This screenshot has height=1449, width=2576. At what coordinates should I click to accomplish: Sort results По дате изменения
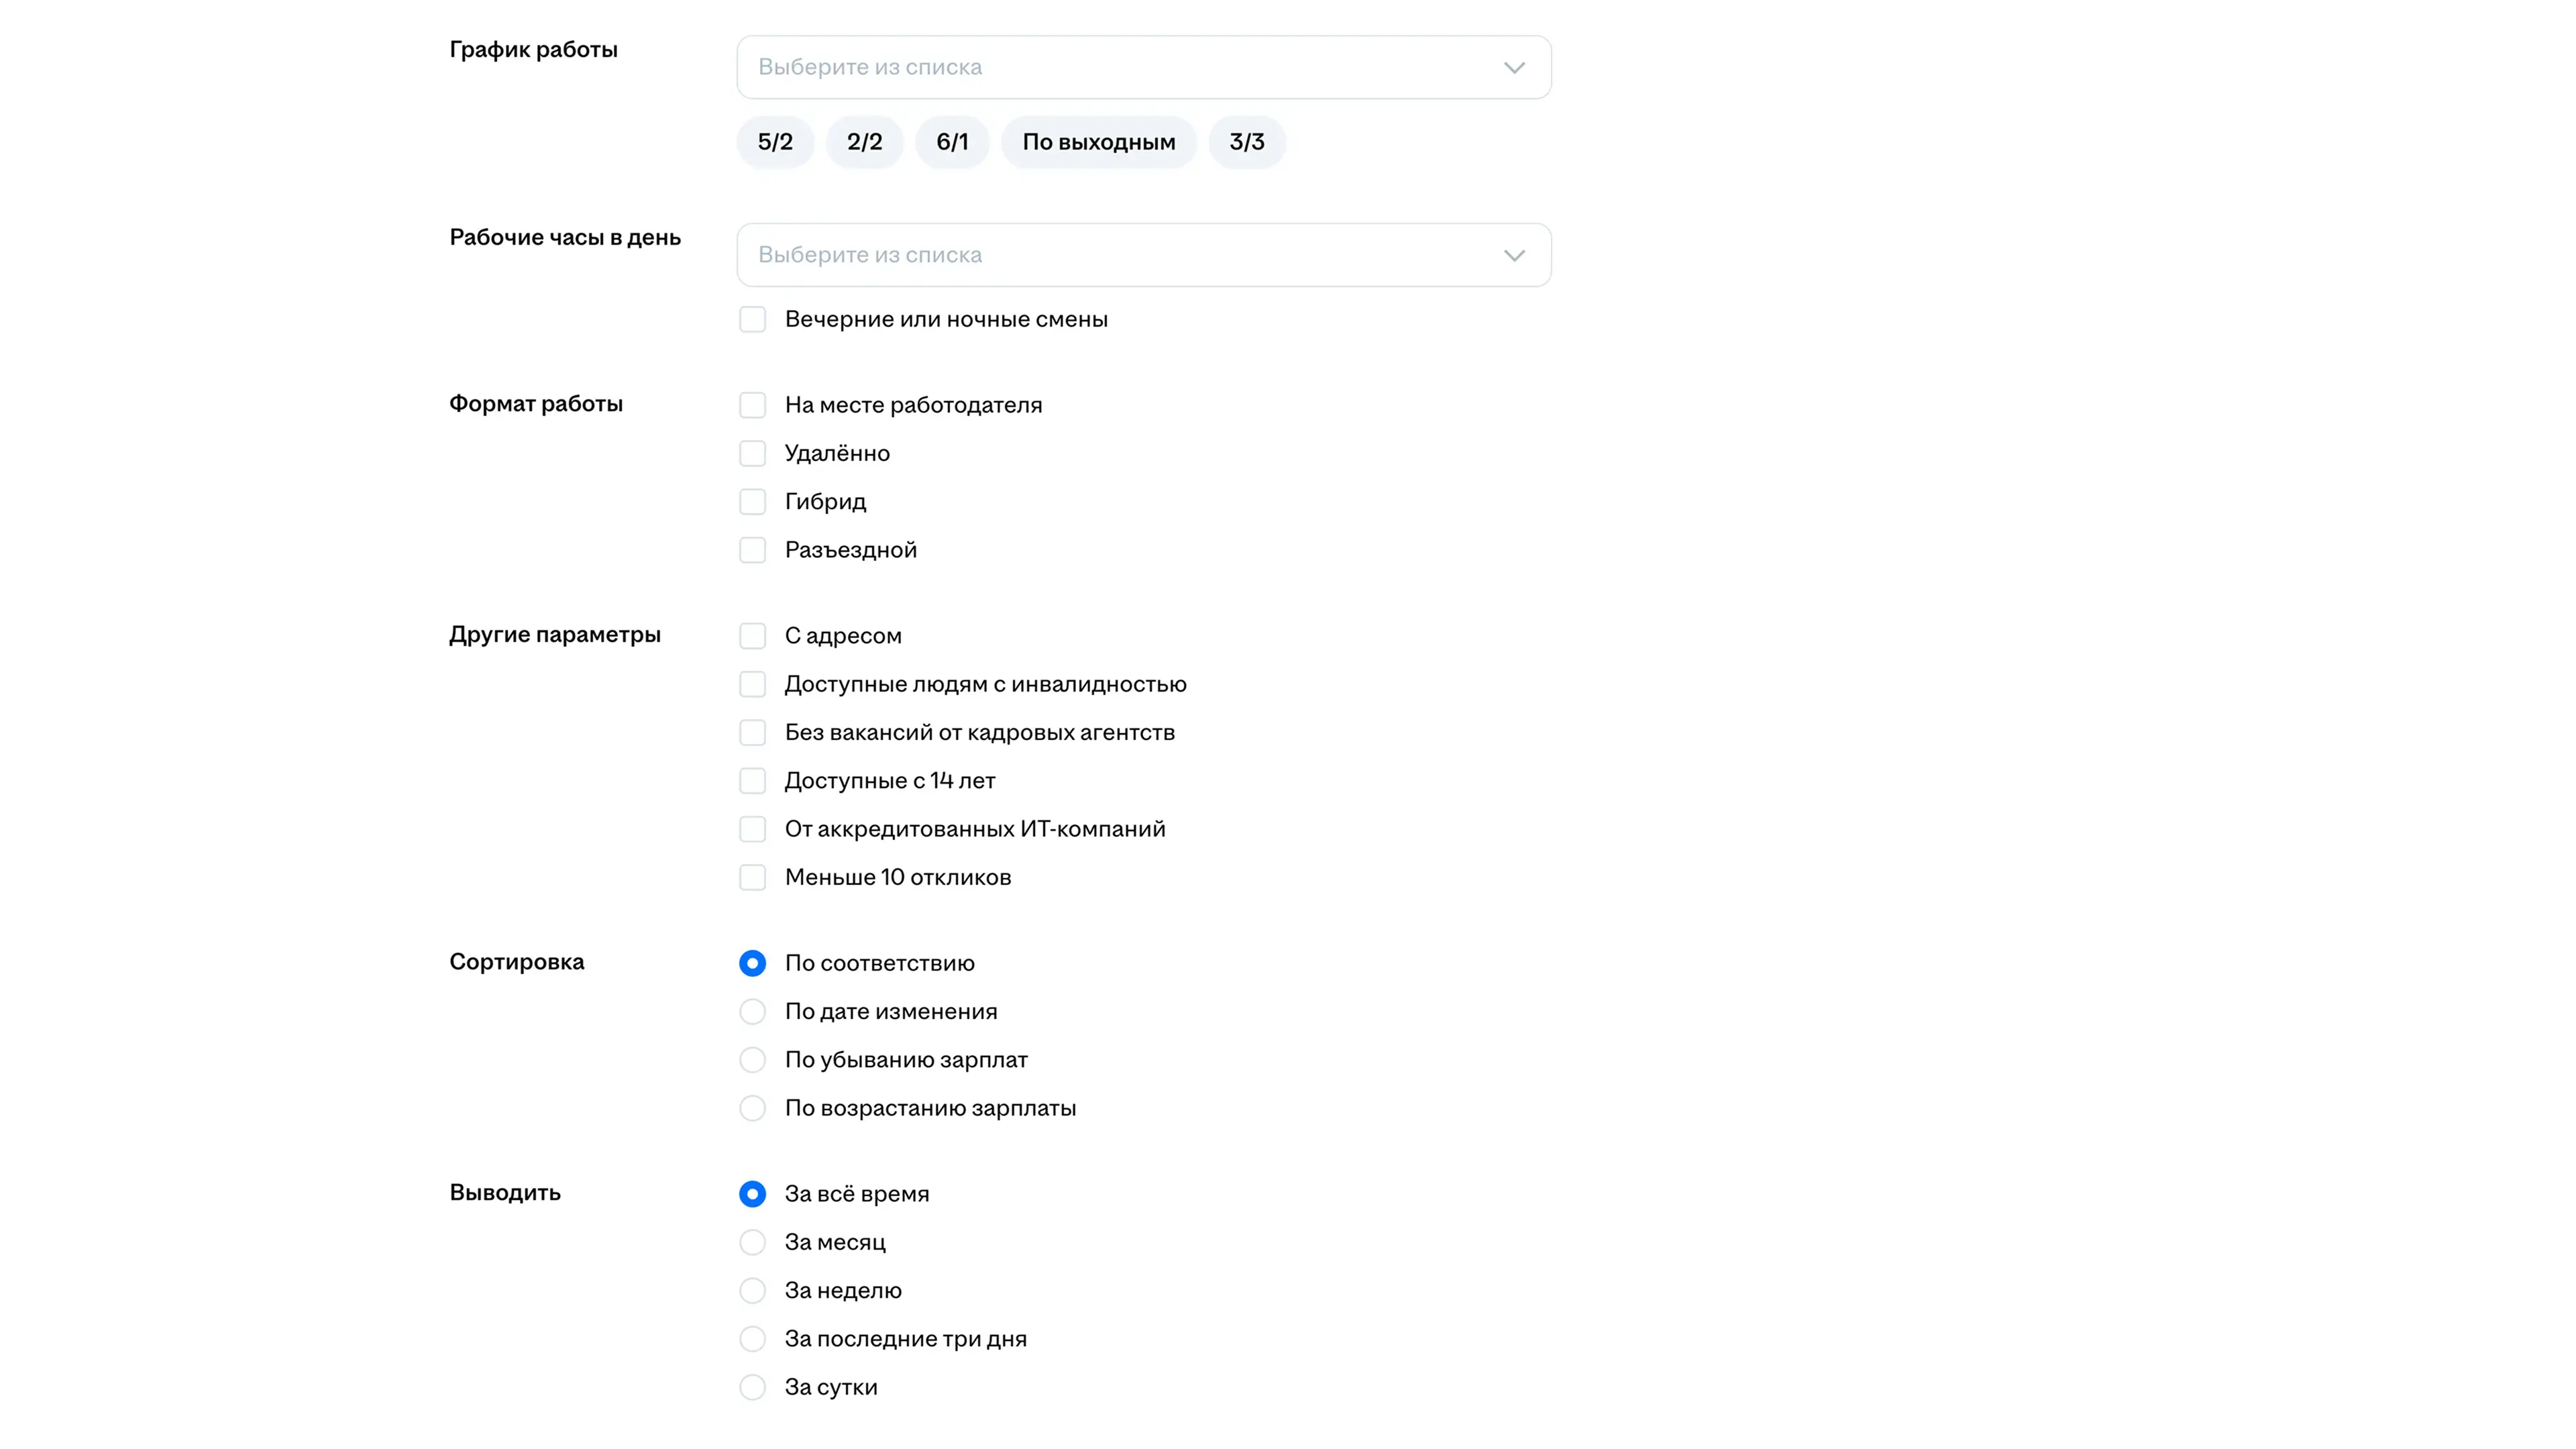tap(753, 1012)
